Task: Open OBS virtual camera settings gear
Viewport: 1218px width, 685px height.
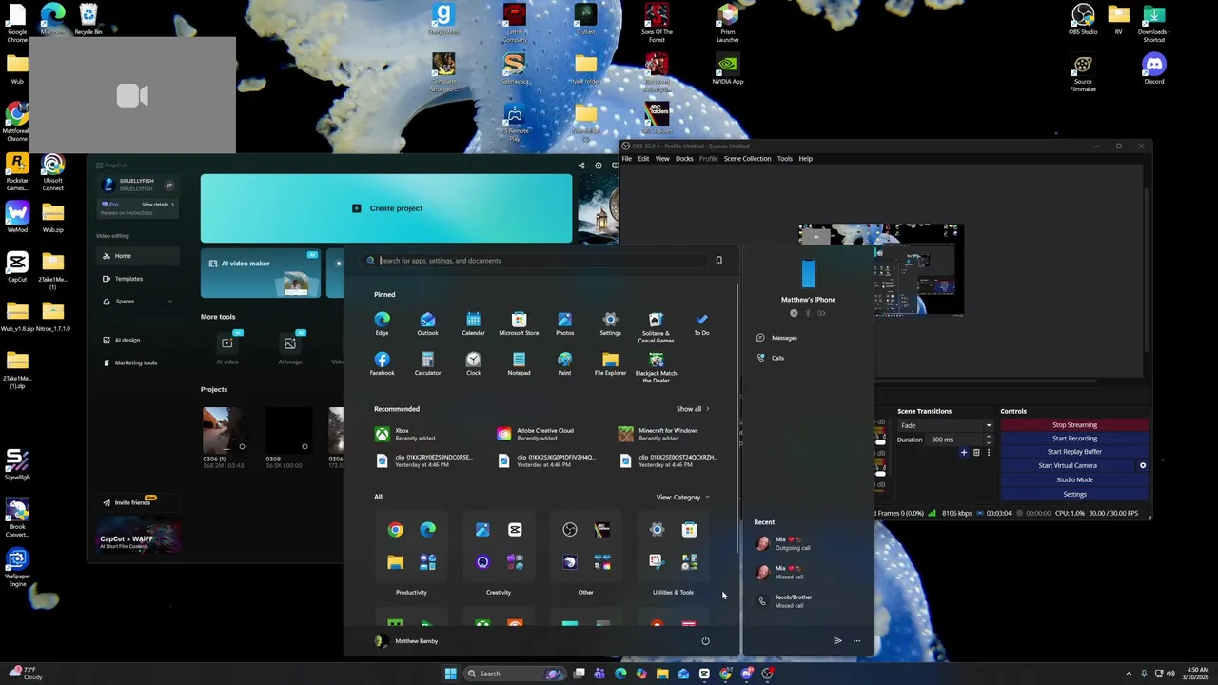Action: pyautogui.click(x=1143, y=465)
